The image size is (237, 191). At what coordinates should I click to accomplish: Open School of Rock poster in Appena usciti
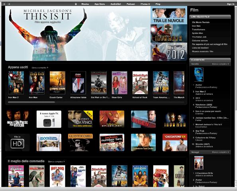[140, 83]
